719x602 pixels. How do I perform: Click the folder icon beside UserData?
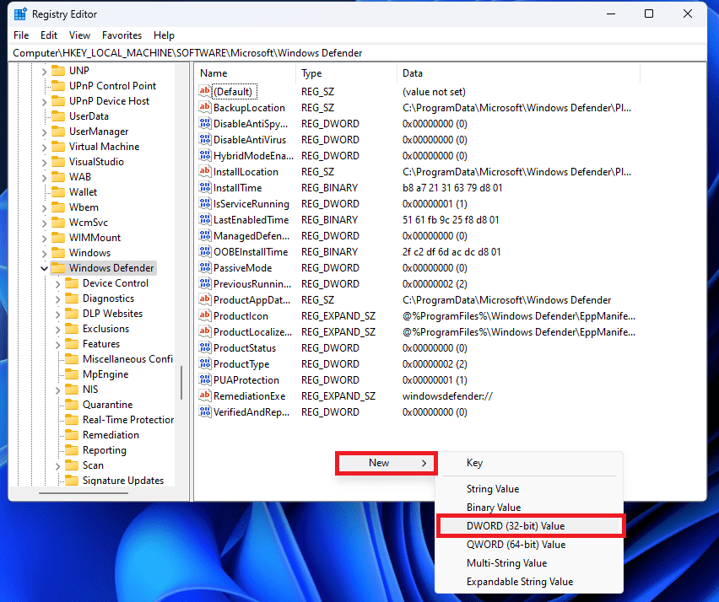point(58,116)
